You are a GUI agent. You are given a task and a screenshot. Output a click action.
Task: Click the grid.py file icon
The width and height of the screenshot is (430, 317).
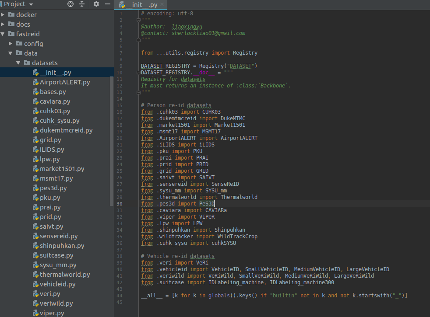tap(35, 140)
